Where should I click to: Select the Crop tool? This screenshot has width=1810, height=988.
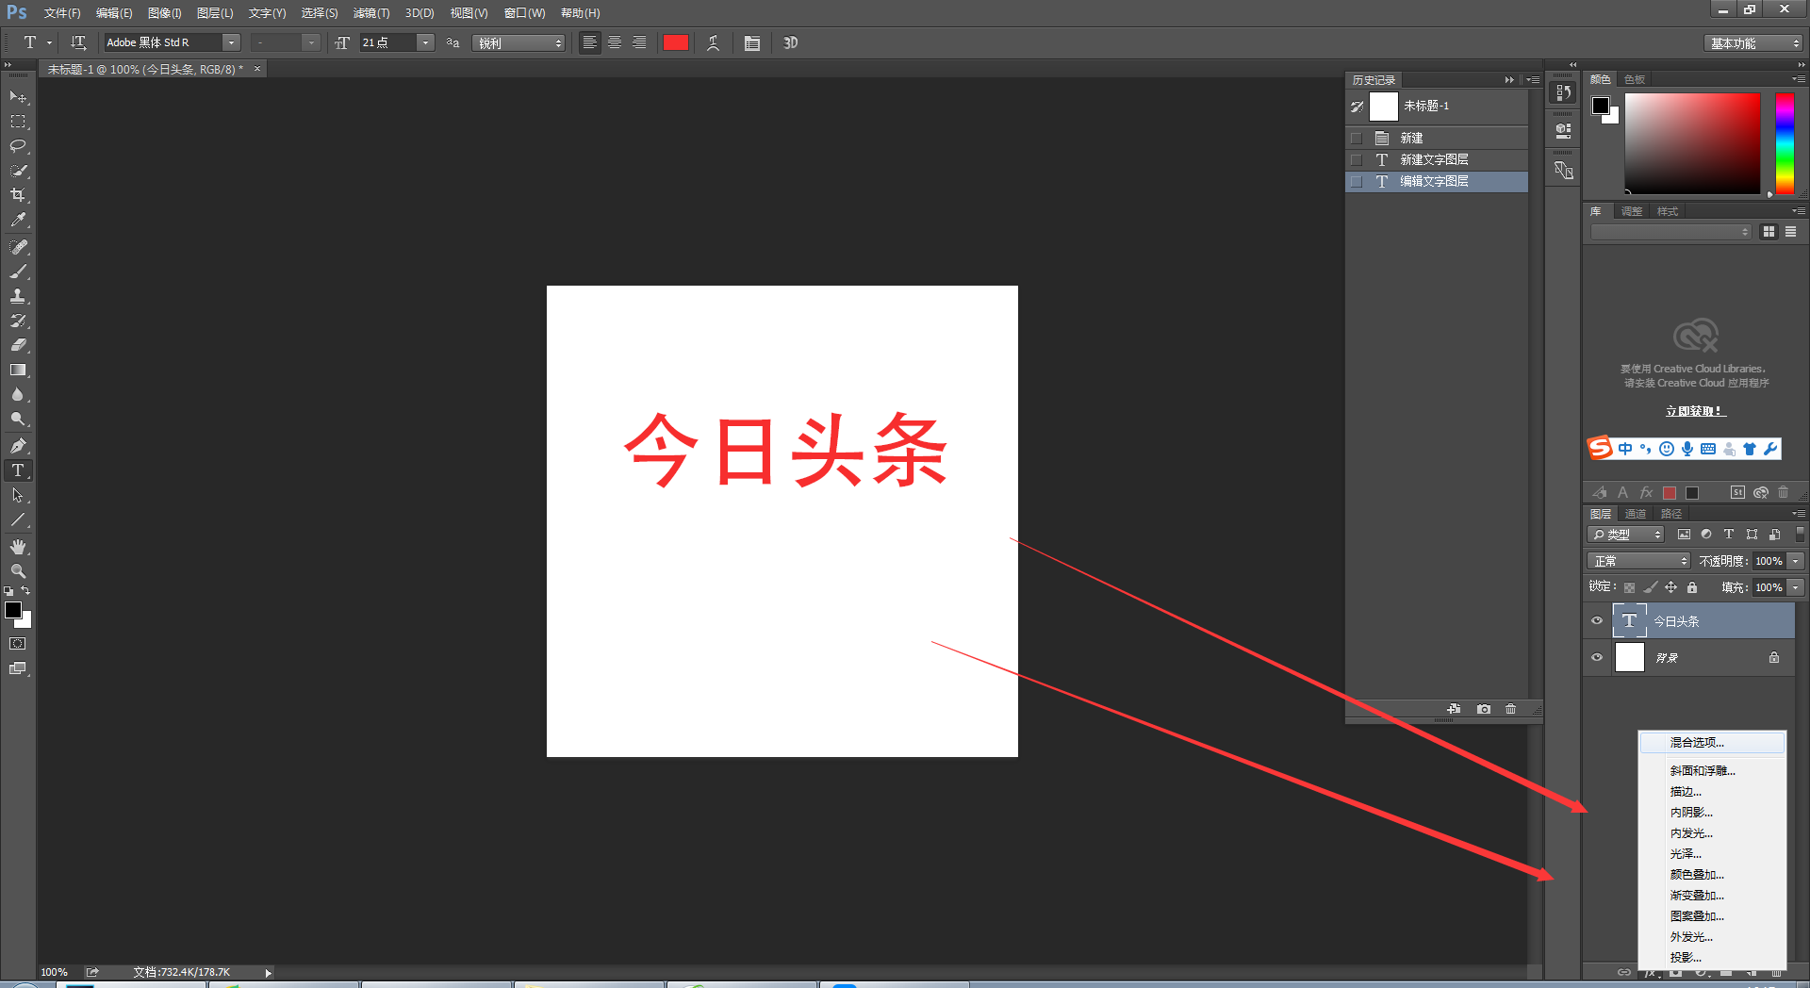18,195
